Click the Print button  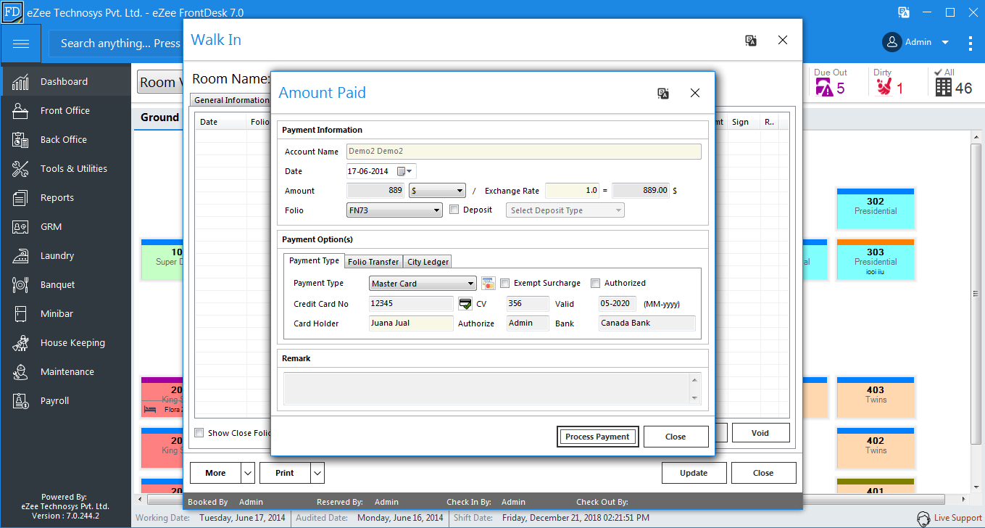tap(285, 473)
